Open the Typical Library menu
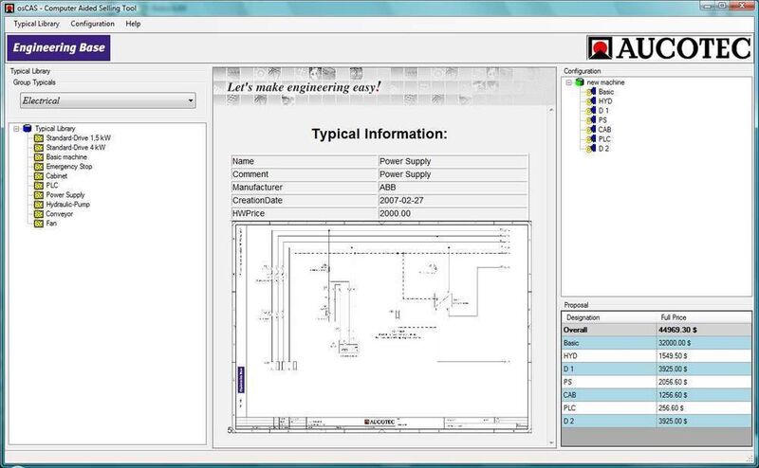 coord(36,24)
